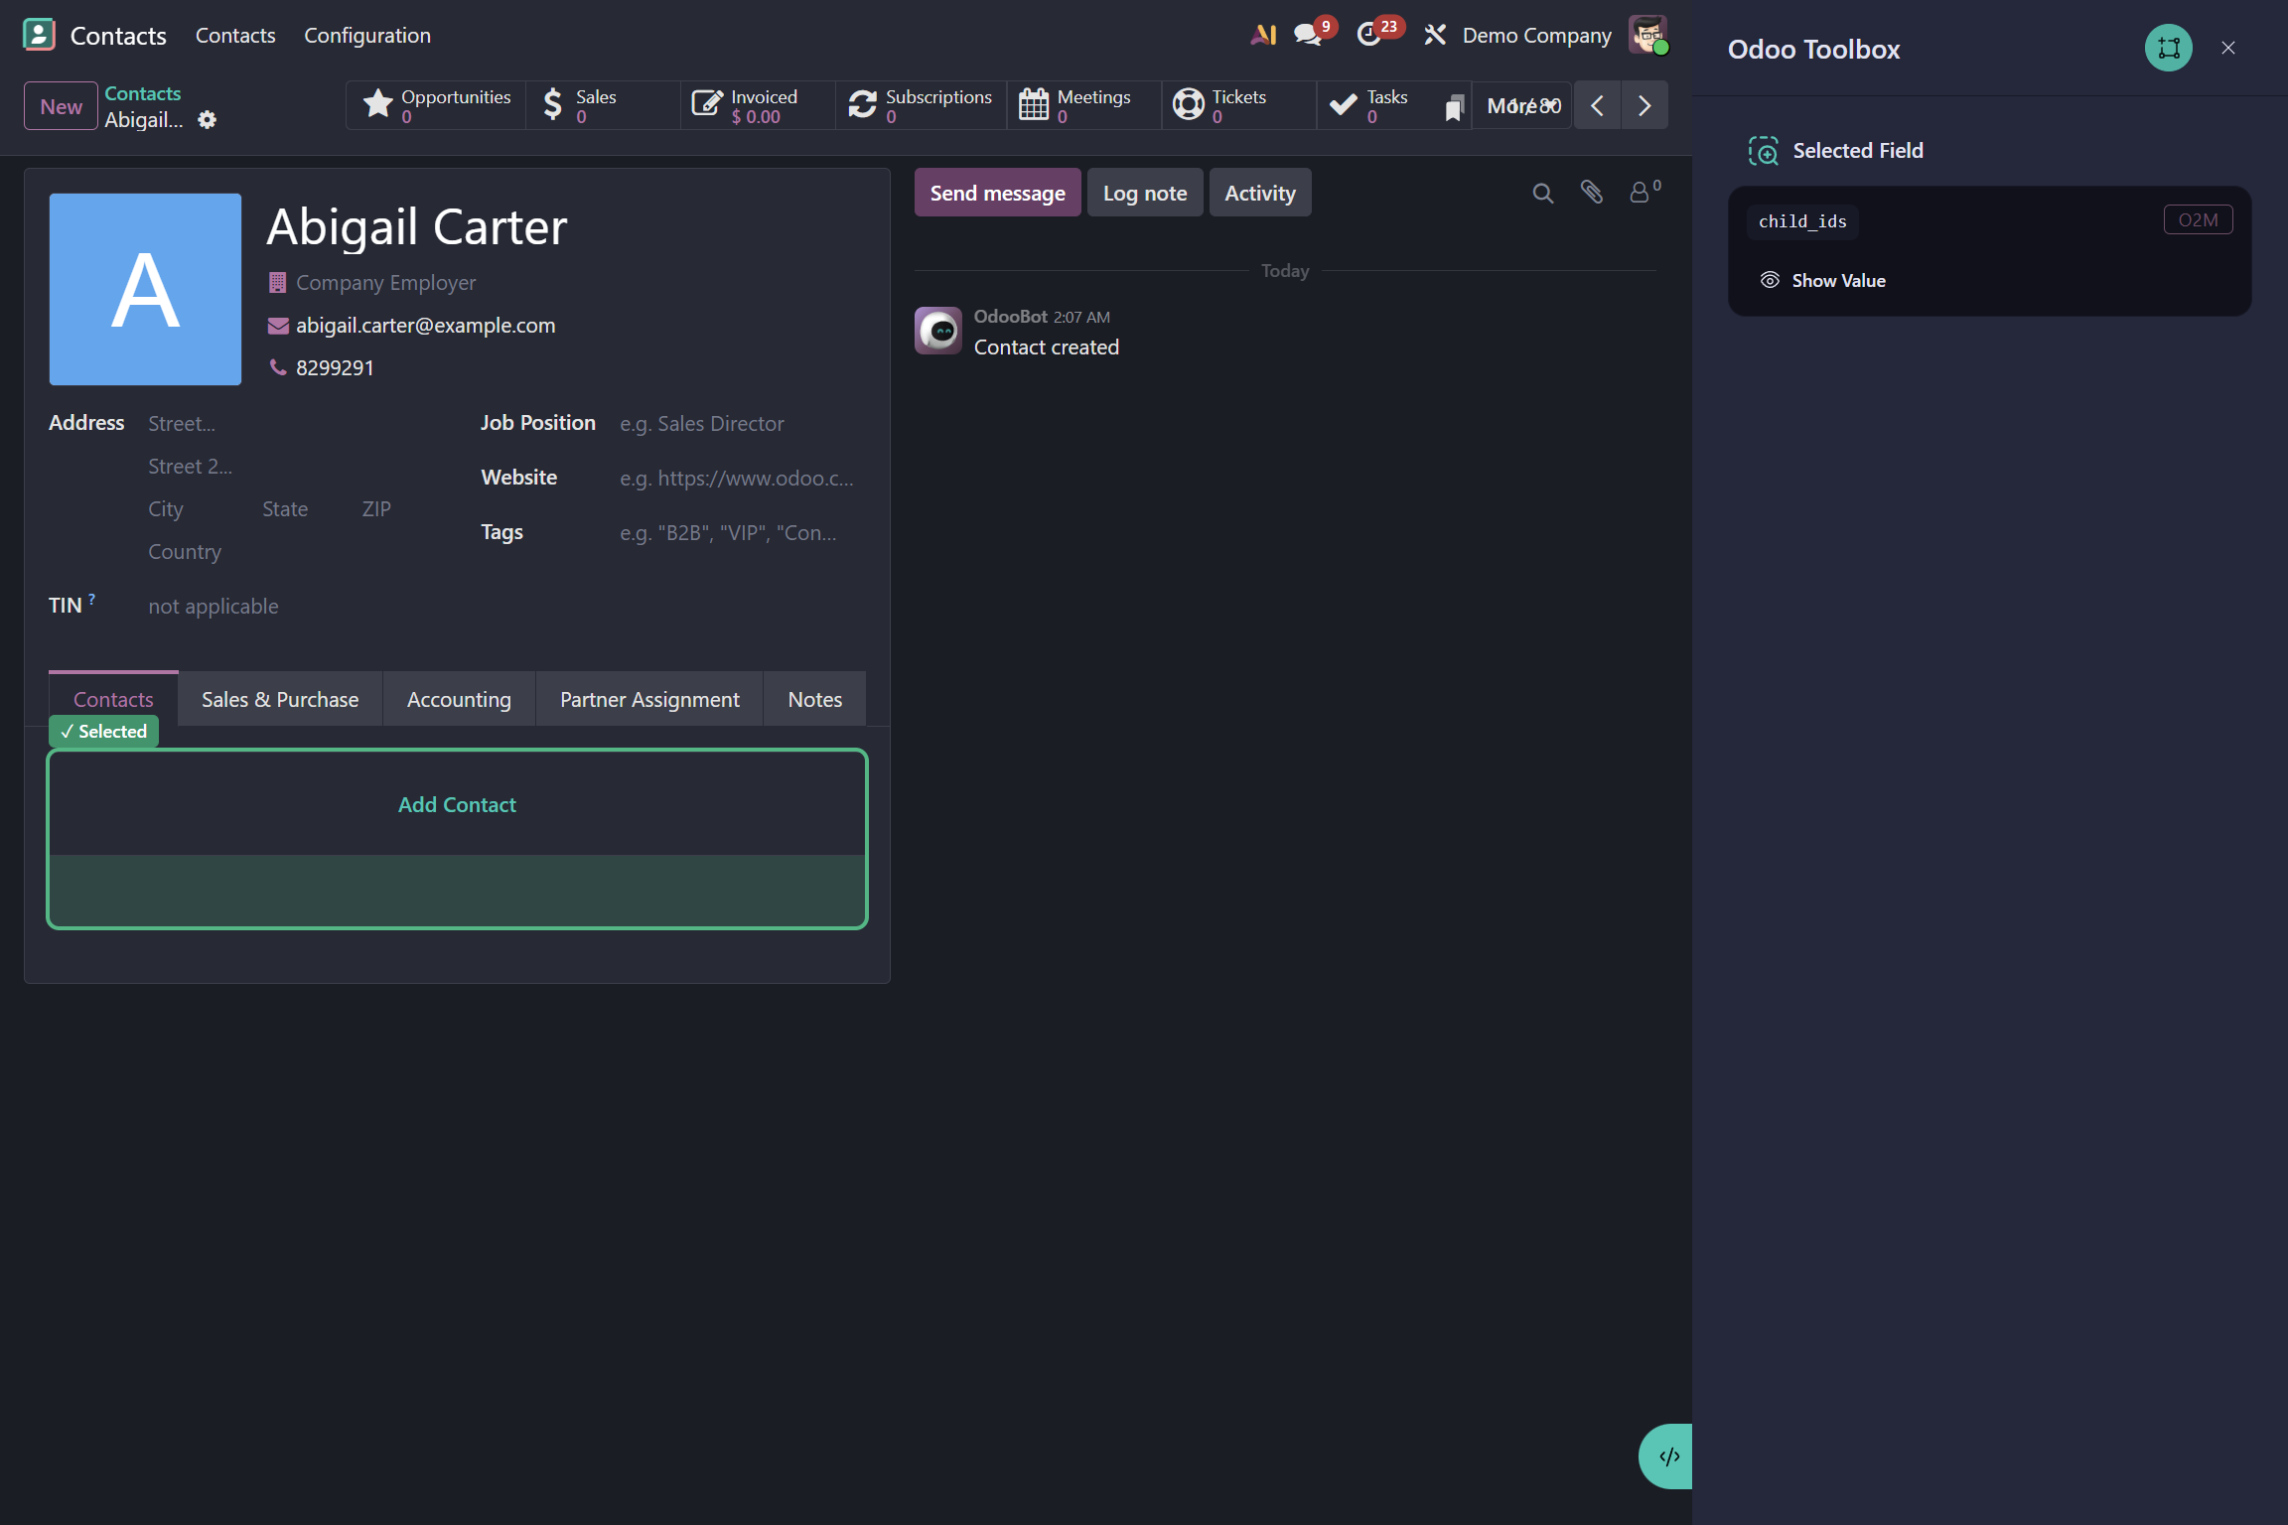Click the Selected badge on Contacts tab
Image resolution: width=2288 pixels, height=1525 pixels.
tap(103, 731)
